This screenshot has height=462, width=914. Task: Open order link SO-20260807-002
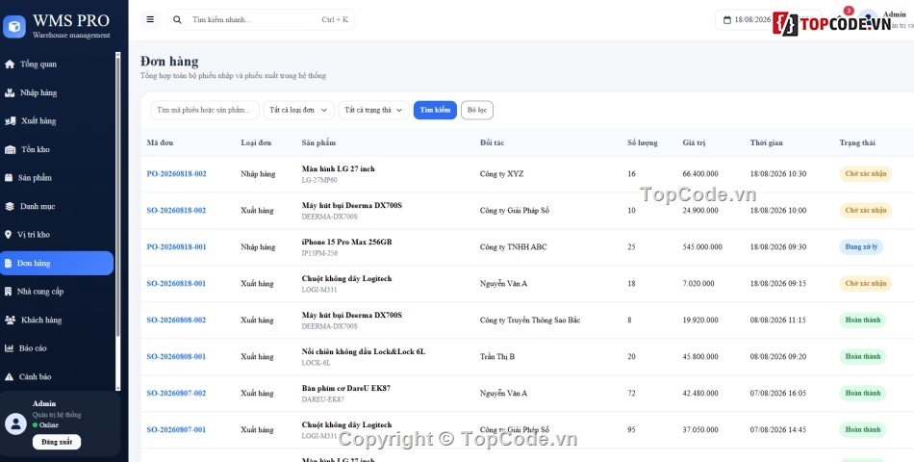[176, 393]
